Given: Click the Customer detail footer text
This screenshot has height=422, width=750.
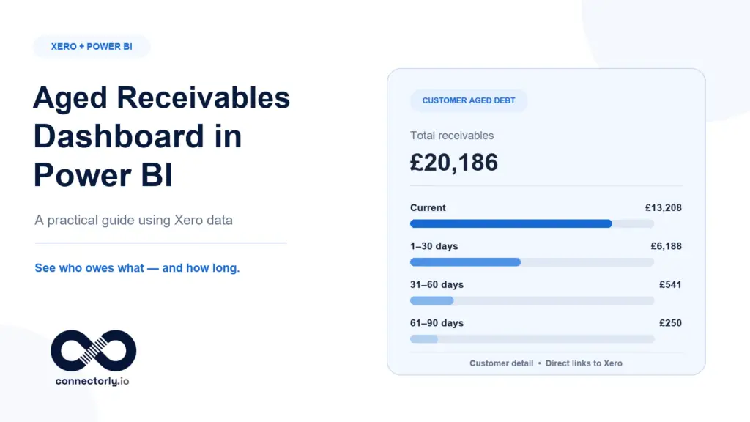Looking at the screenshot, I should 501,363.
